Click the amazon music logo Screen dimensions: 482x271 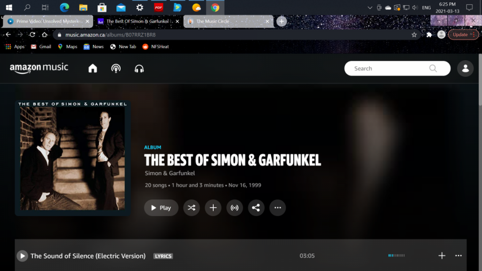tap(39, 68)
